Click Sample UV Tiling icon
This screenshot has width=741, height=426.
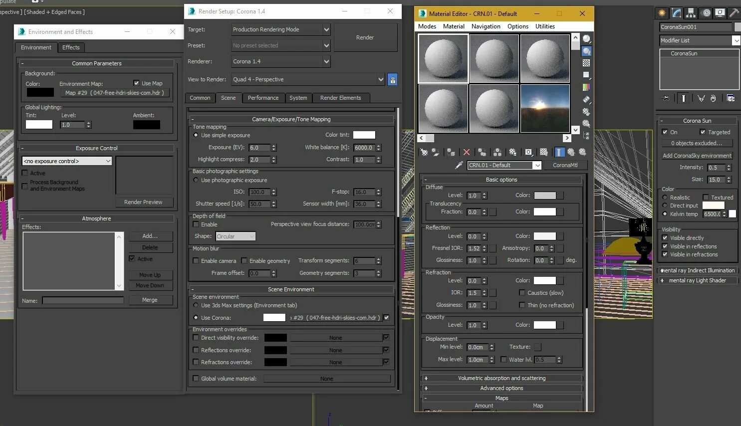(586, 75)
